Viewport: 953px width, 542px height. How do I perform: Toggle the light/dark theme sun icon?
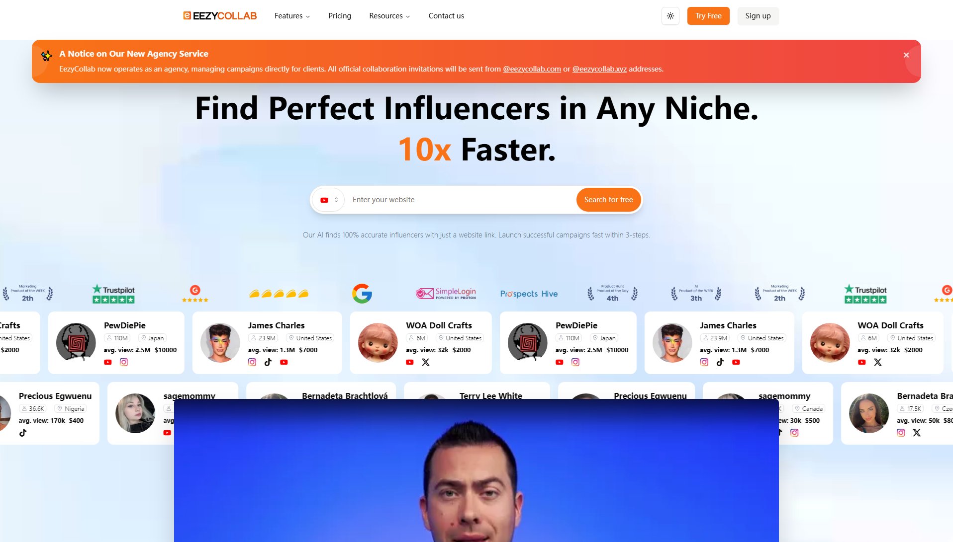tap(670, 16)
